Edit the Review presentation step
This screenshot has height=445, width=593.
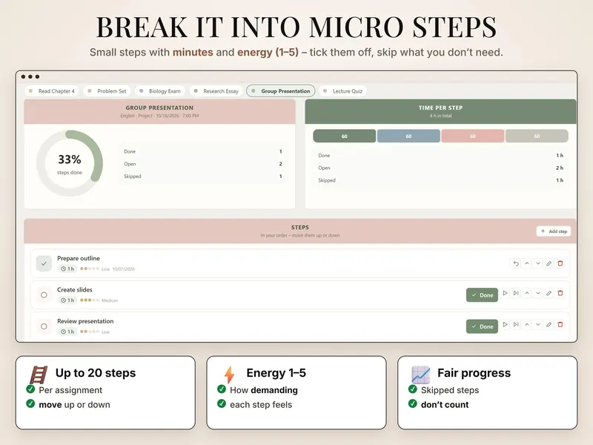coord(549,324)
